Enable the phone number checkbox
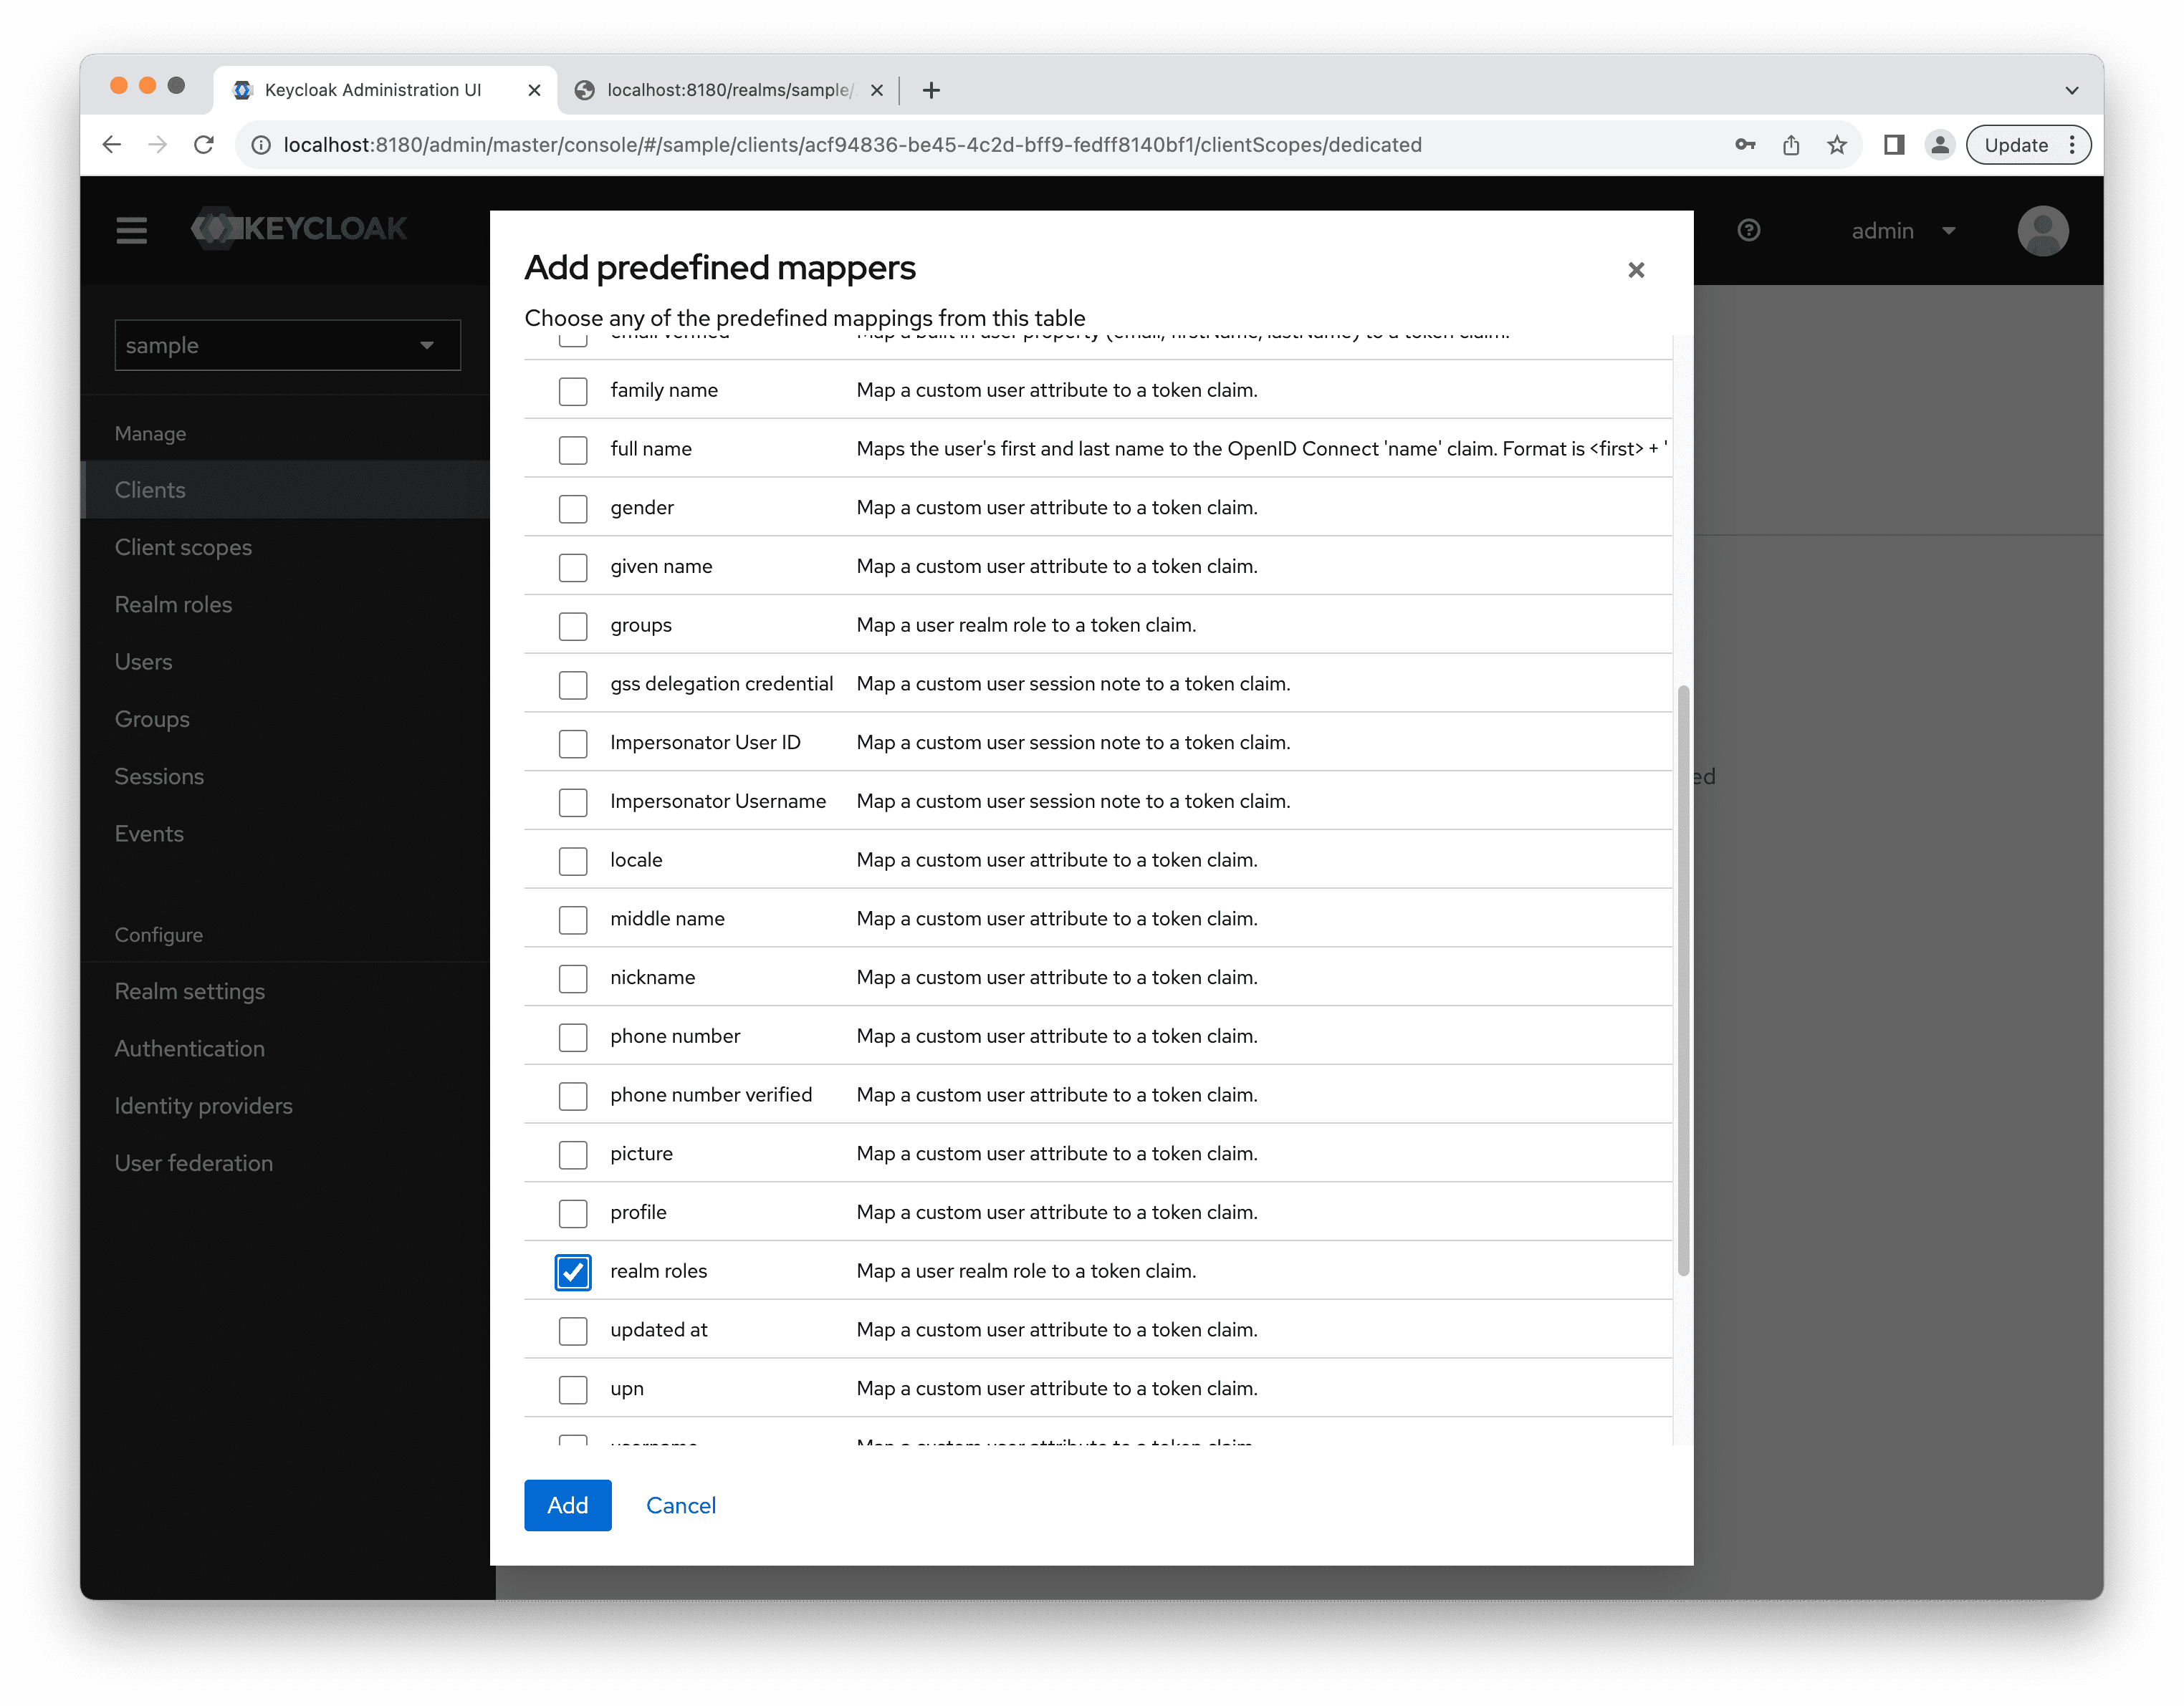Image resolution: width=2184 pixels, height=1706 pixels. 571,1036
